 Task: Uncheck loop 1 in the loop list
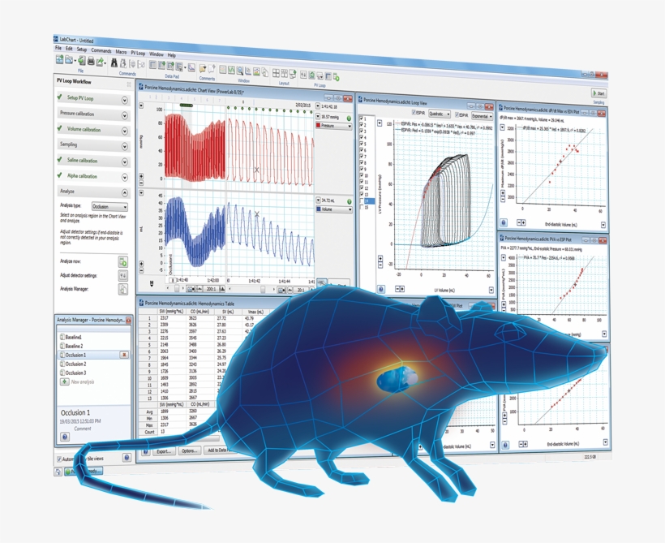pyautogui.click(x=362, y=120)
